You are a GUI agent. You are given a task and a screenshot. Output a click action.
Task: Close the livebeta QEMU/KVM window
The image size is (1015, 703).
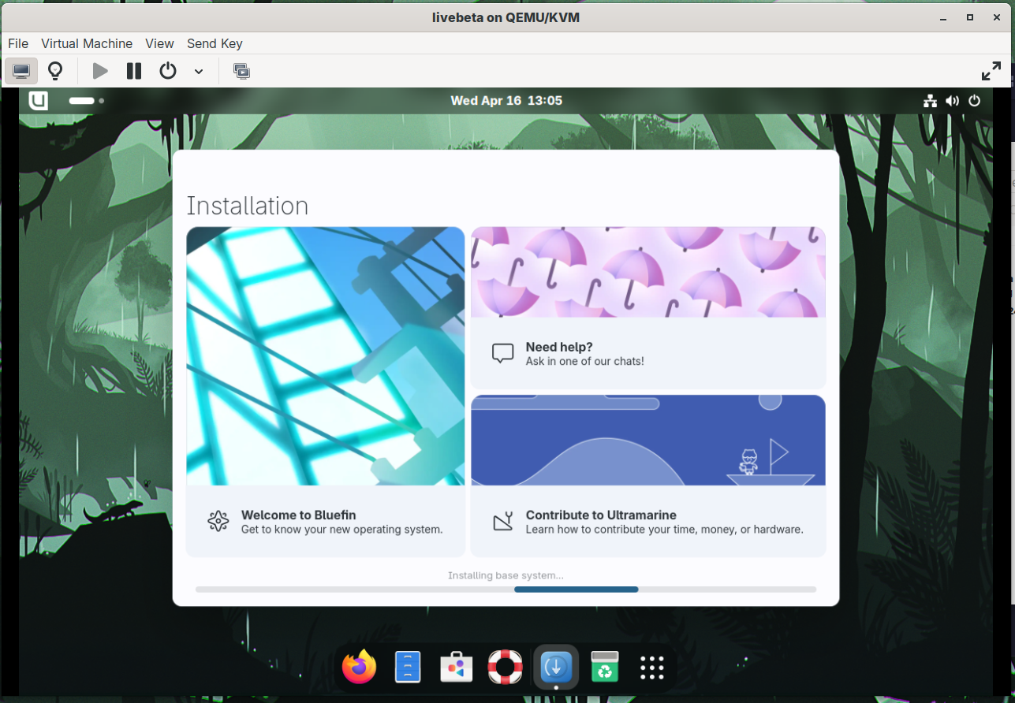point(996,17)
